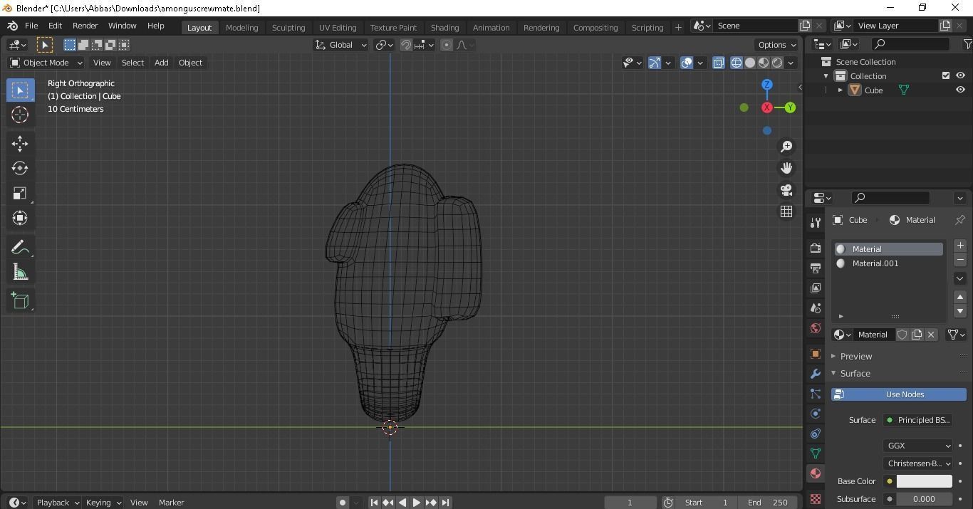Open View Layer properties tab
Screen dimensions: 973x509
816,288
